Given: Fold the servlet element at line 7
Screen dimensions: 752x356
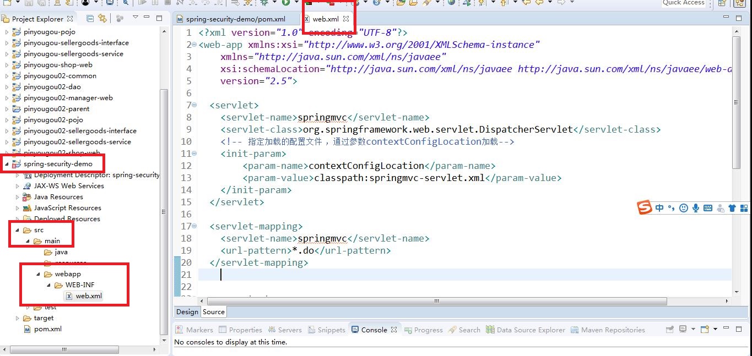Looking at the screenshot, I should pos(194,105).
